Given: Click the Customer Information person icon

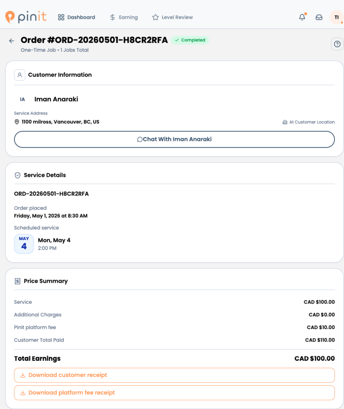Looking at the screenshot, I should 20,75.
